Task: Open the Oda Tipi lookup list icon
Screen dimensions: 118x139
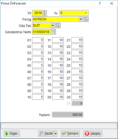Action: pos(58,26)
